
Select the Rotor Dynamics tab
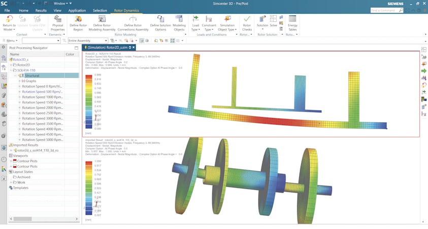pyautogui.click(x=126, y=10)
